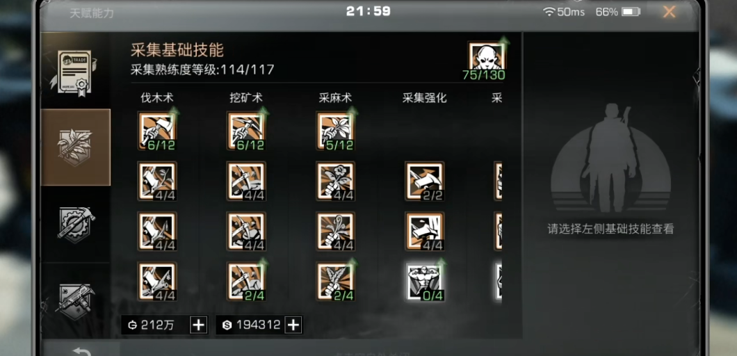Select the mining skill icon showing 2/4
This screenshot has width=737, height=356.
coord(246,281)
